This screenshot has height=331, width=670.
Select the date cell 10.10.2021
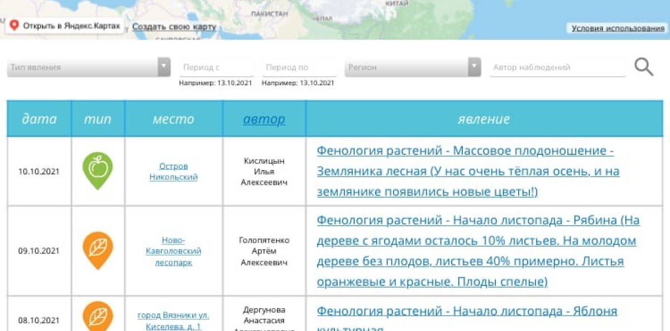(39, 172)
